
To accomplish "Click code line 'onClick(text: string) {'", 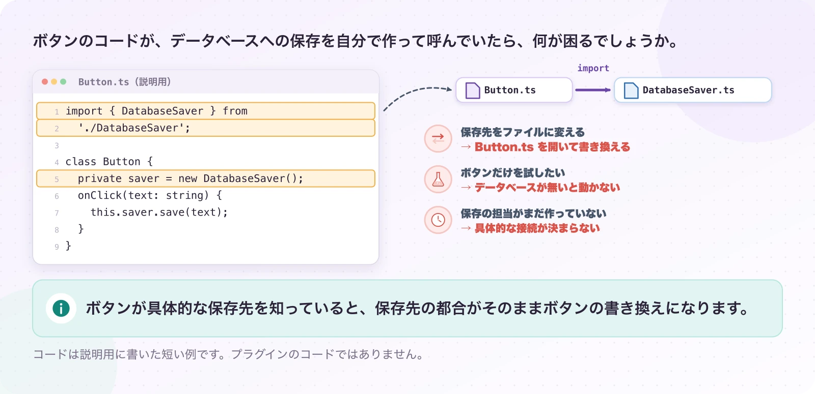I will pyautogui.click(x=150, y=196).
